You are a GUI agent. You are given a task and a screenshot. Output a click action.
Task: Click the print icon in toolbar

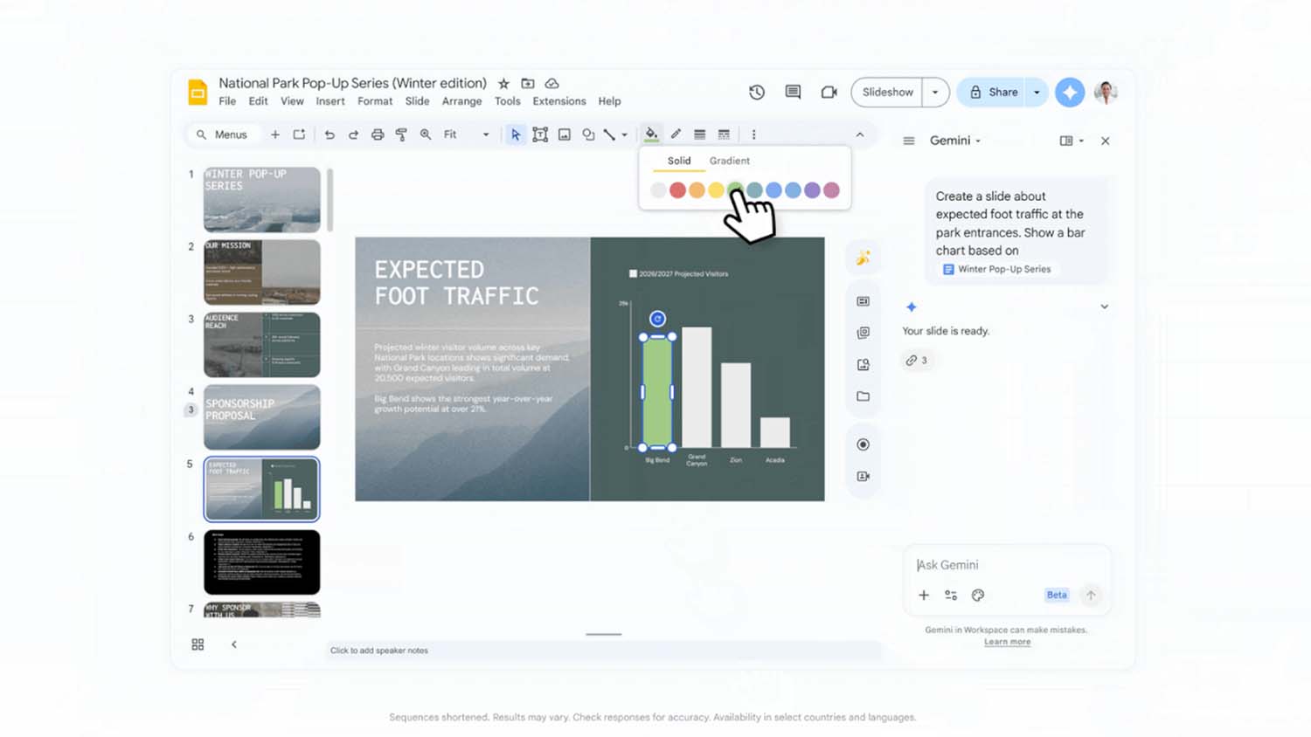(378, 134)
